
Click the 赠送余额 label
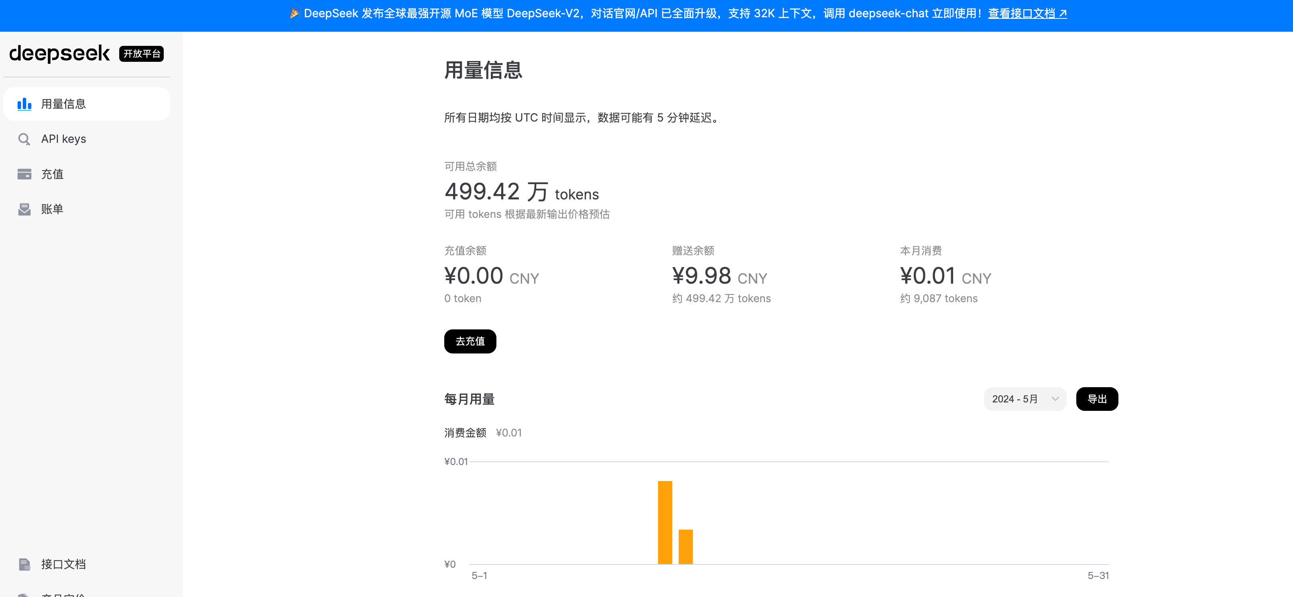tap(693, 251)
